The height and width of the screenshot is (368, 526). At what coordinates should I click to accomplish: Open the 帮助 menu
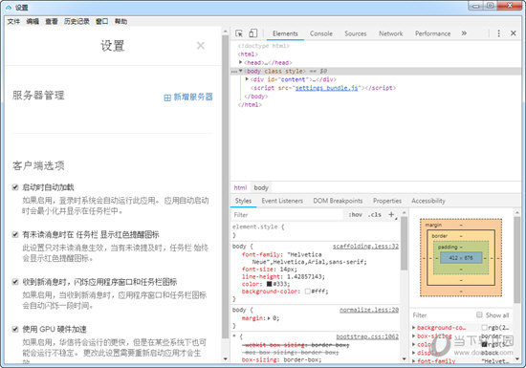[121, 21]
